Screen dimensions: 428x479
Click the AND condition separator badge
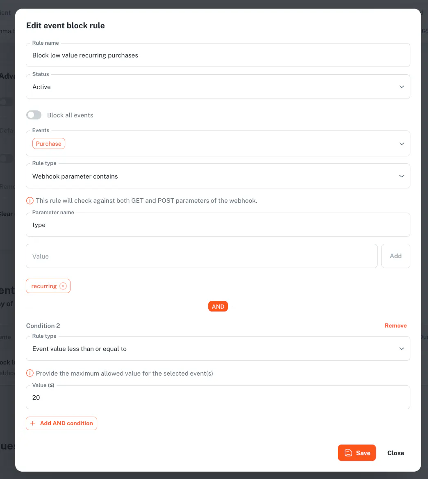218,306
